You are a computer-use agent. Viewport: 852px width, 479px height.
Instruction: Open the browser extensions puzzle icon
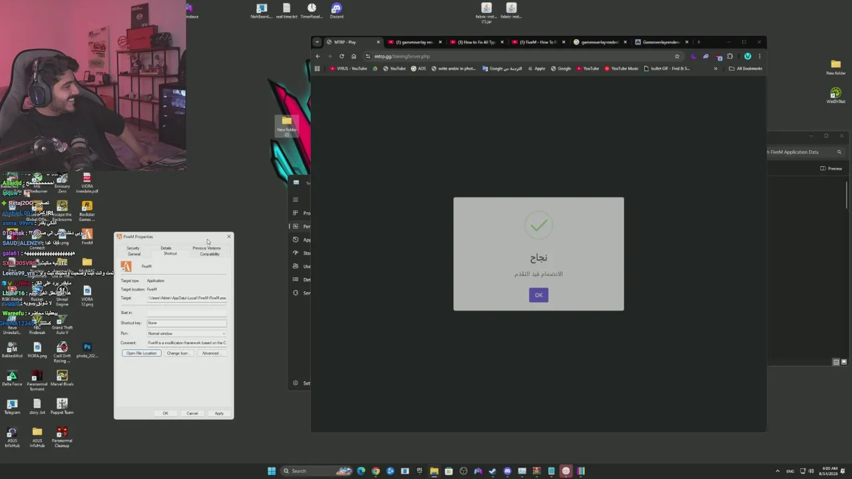[x=730, y=57]
